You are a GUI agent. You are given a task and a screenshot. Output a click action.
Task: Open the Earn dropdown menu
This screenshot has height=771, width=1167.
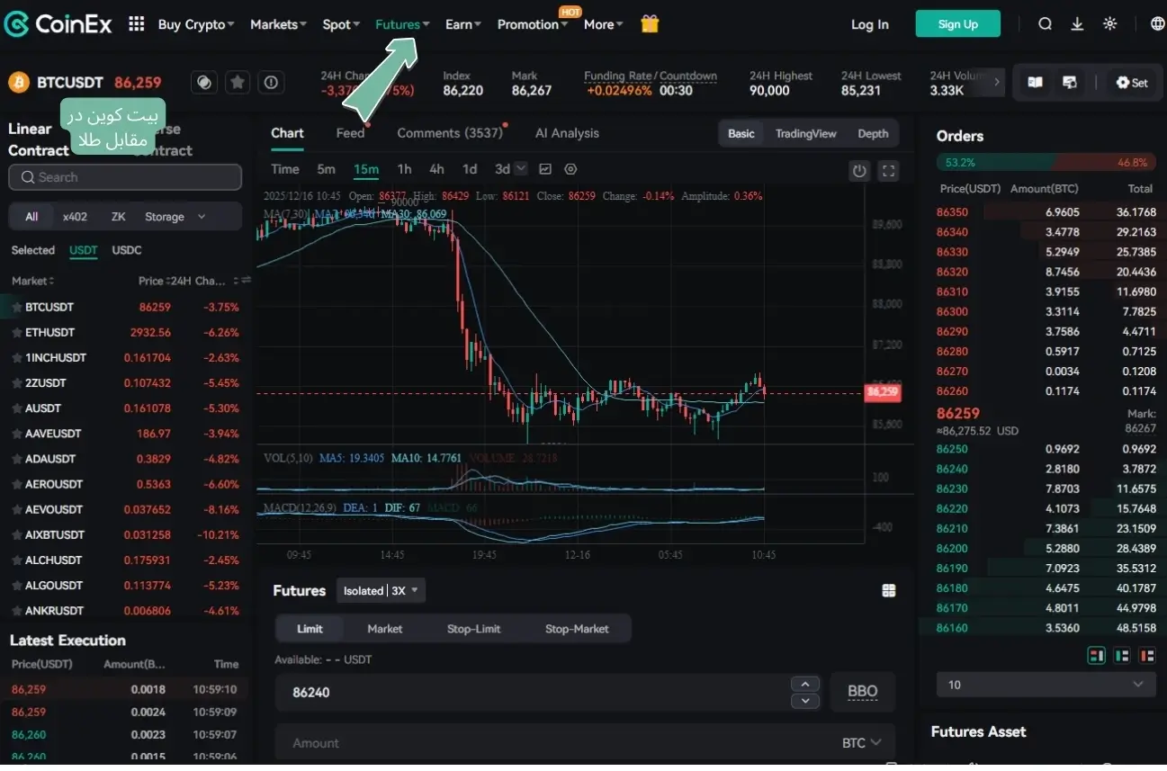(x=463, y=24)
